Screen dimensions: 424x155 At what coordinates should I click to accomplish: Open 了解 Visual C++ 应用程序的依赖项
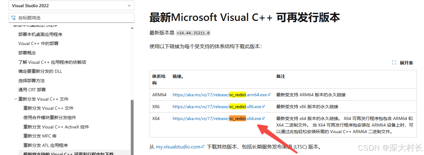52,62
